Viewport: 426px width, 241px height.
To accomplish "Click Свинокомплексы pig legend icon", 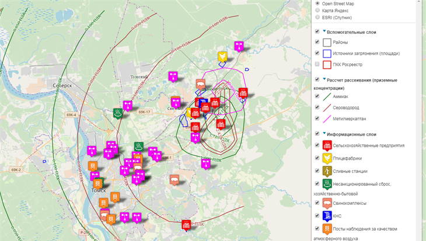I will click(327, 203).
